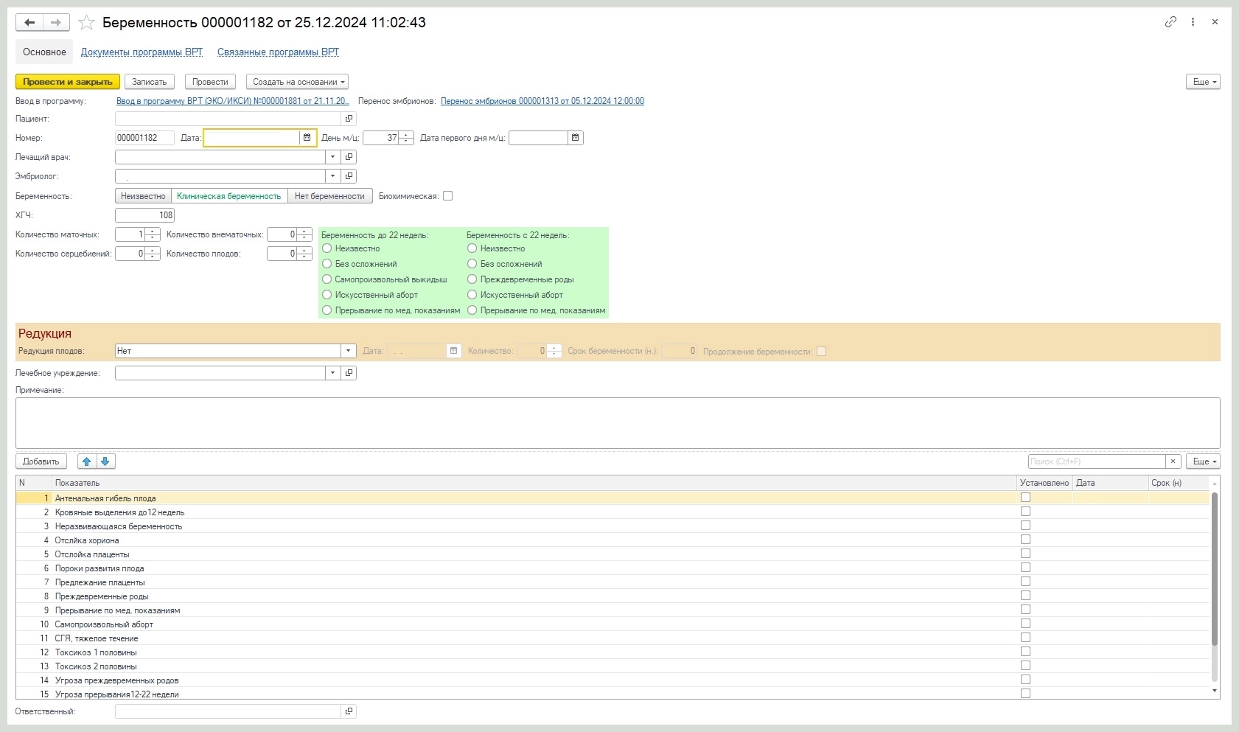Viewport: 1239px width, 732px height.
Task: Choose Преждевременные роды for pregnancy after 22 weeks
Action: (472, 279)
